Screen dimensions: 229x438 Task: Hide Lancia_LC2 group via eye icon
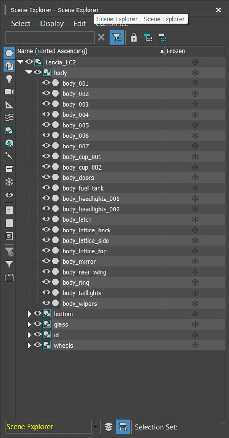[29, 62]
